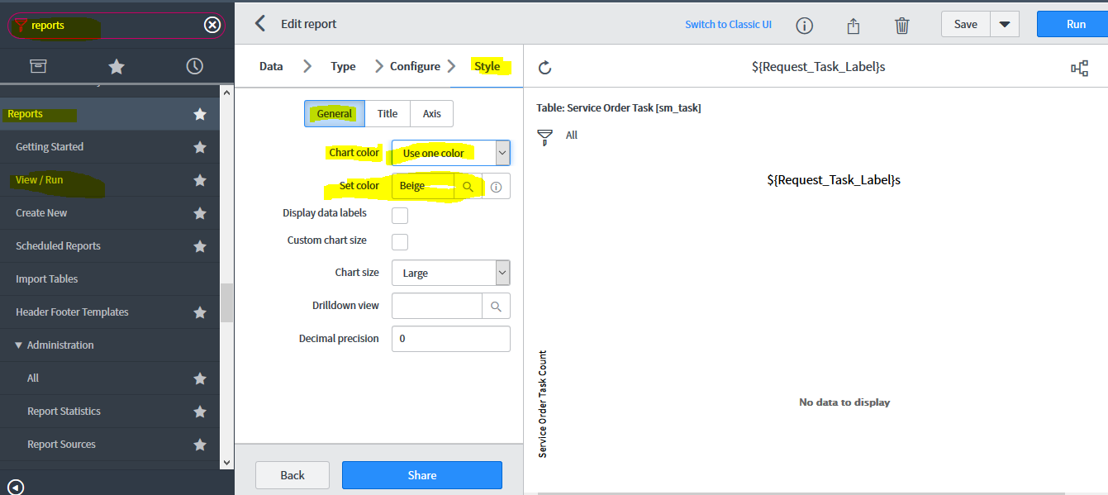The height and width of the screenshot is (495, 1108).
Task: Click the Drilldown view field
Action: (437, 306)
